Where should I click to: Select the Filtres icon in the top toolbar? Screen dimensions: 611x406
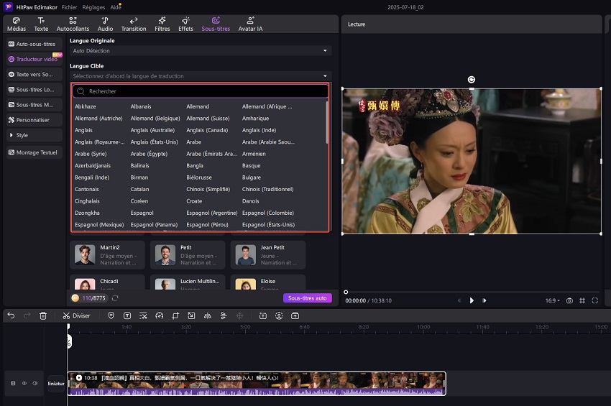162,21
